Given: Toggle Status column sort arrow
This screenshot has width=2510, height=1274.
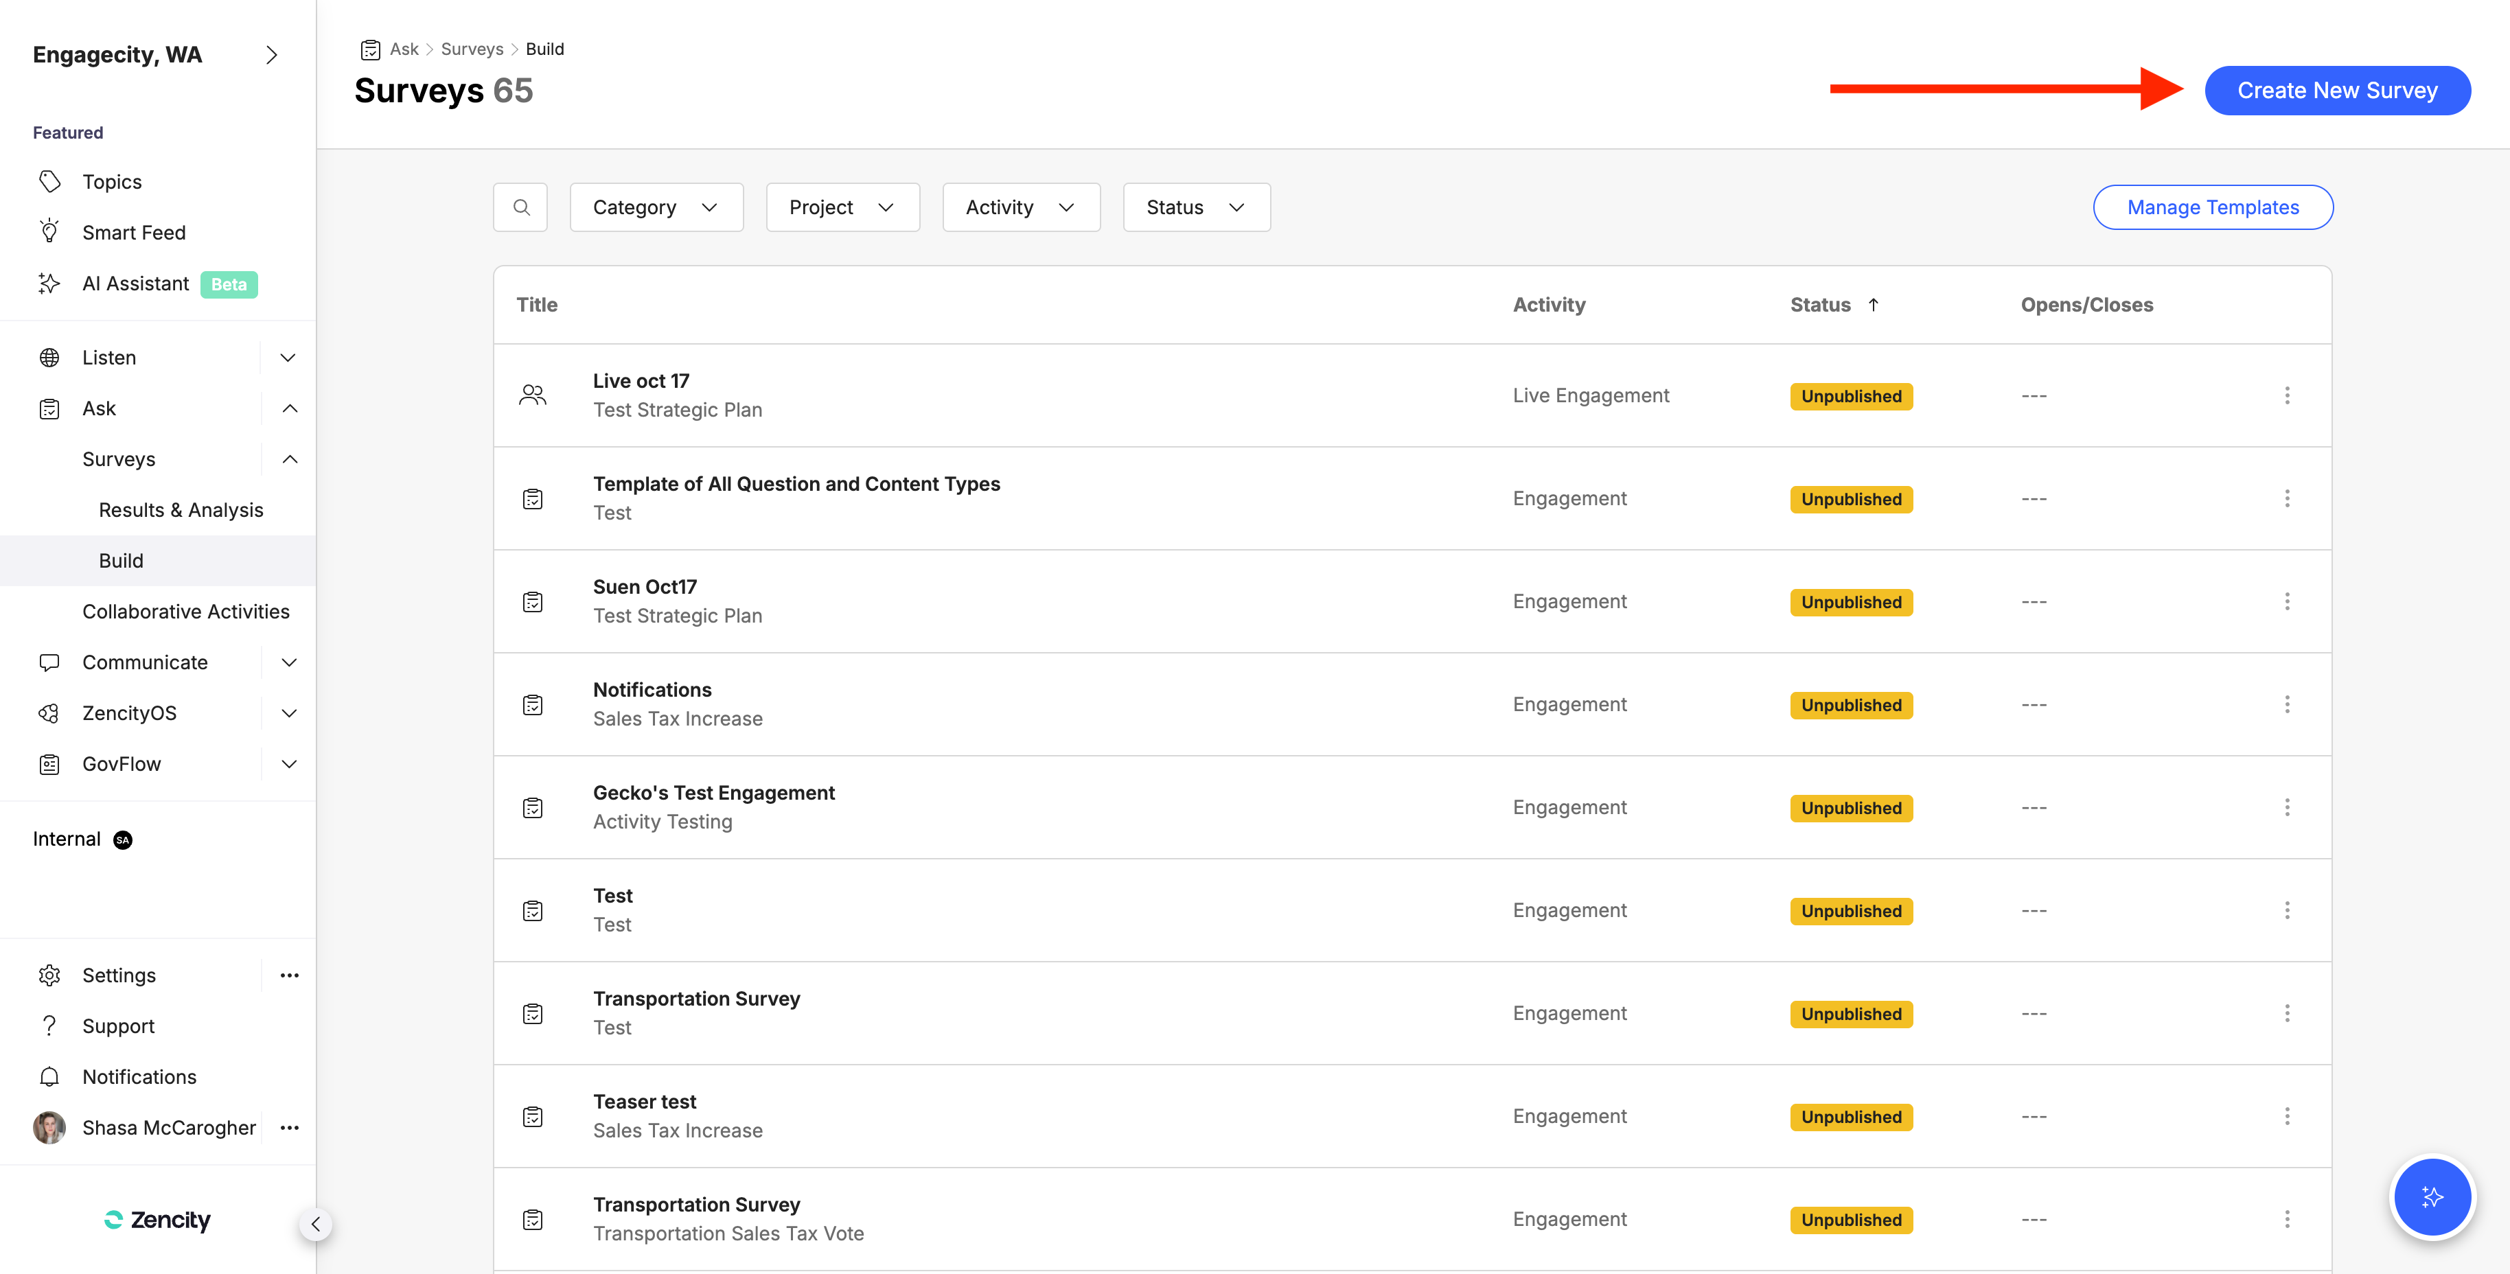Looking at the screenshot, I should click(1873, 305).
